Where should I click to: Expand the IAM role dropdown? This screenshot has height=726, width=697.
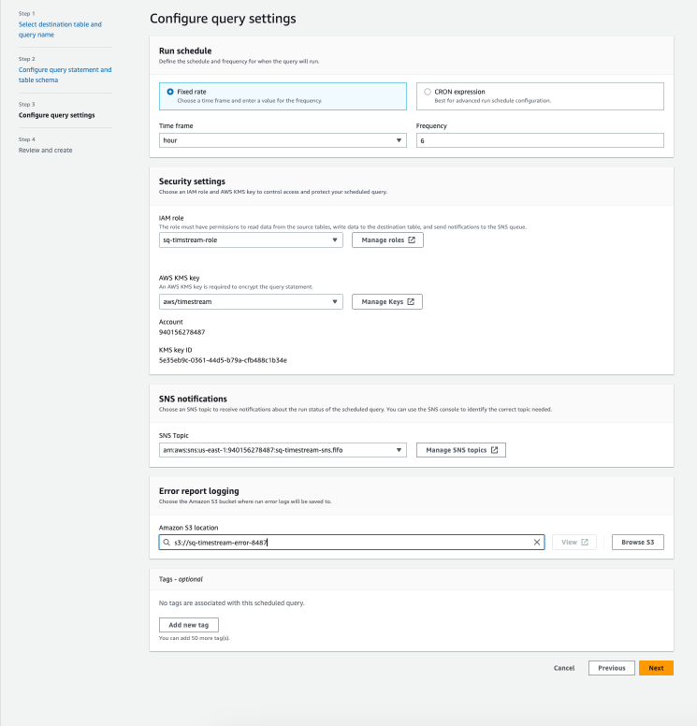[251, 240]
